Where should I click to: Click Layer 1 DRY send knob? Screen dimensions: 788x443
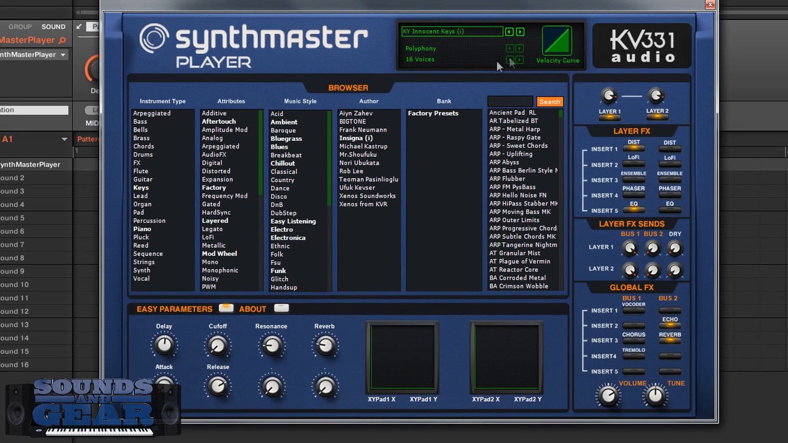tap(675, 248)
